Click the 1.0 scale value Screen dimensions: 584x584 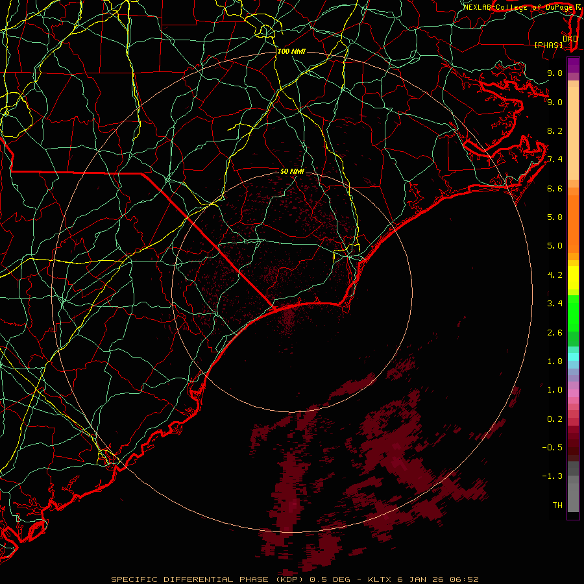point(555,390)
